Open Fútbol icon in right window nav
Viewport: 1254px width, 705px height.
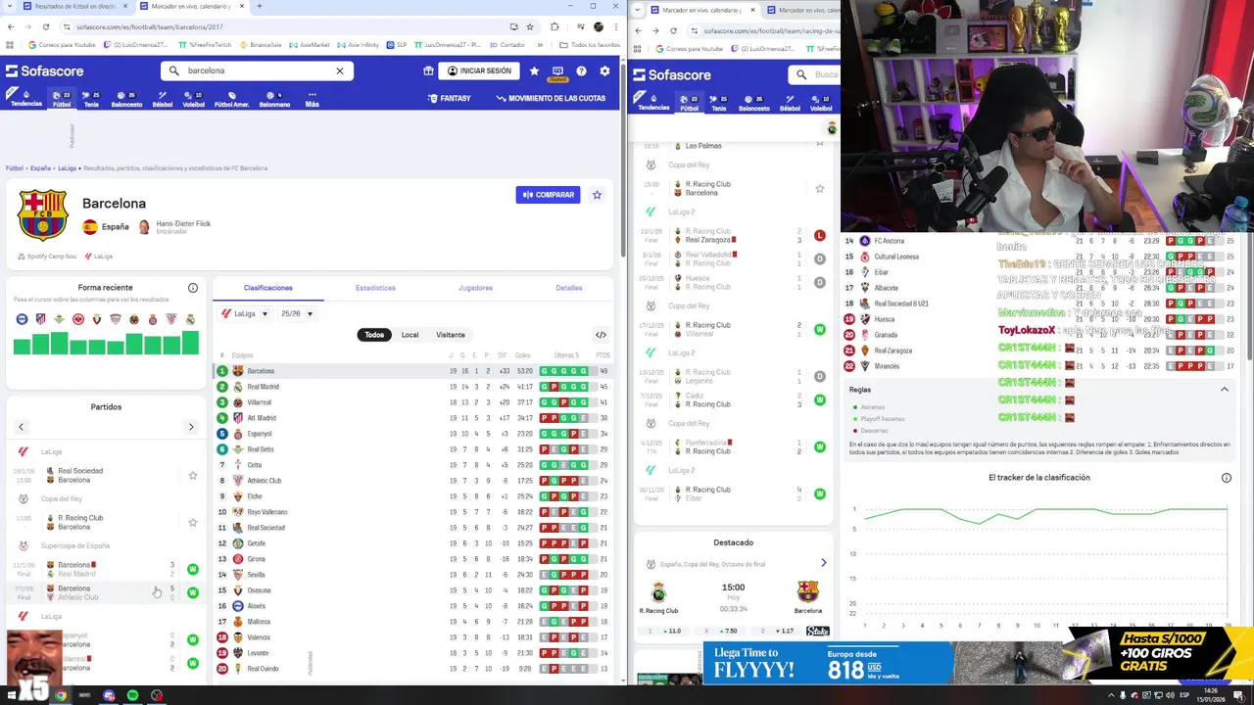point(690,103)
